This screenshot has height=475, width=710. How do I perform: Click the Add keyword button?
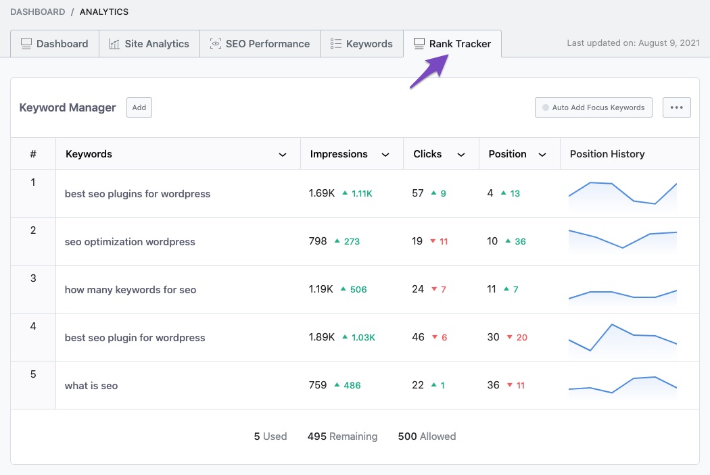click(139, 107)
